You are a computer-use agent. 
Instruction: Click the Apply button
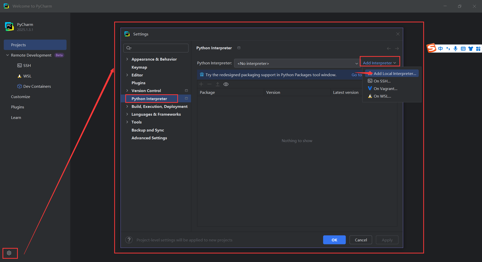coord(387,240)
